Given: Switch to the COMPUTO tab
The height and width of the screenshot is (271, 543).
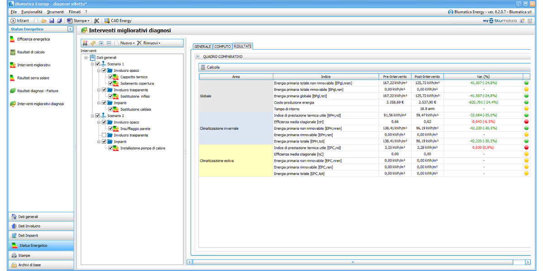Looking at the screenshot, I should click(x=222, y=47).
